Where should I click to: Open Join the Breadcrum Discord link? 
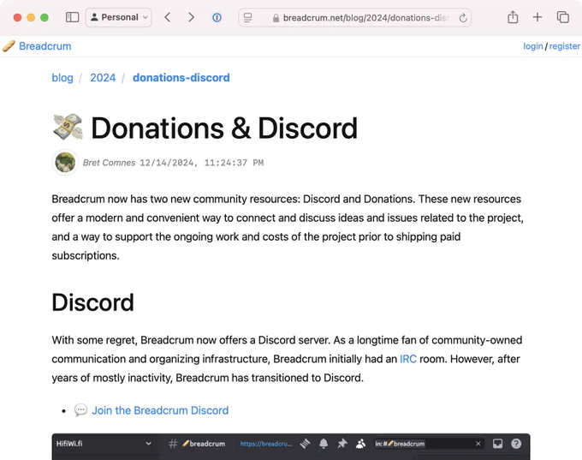(160, 410)
